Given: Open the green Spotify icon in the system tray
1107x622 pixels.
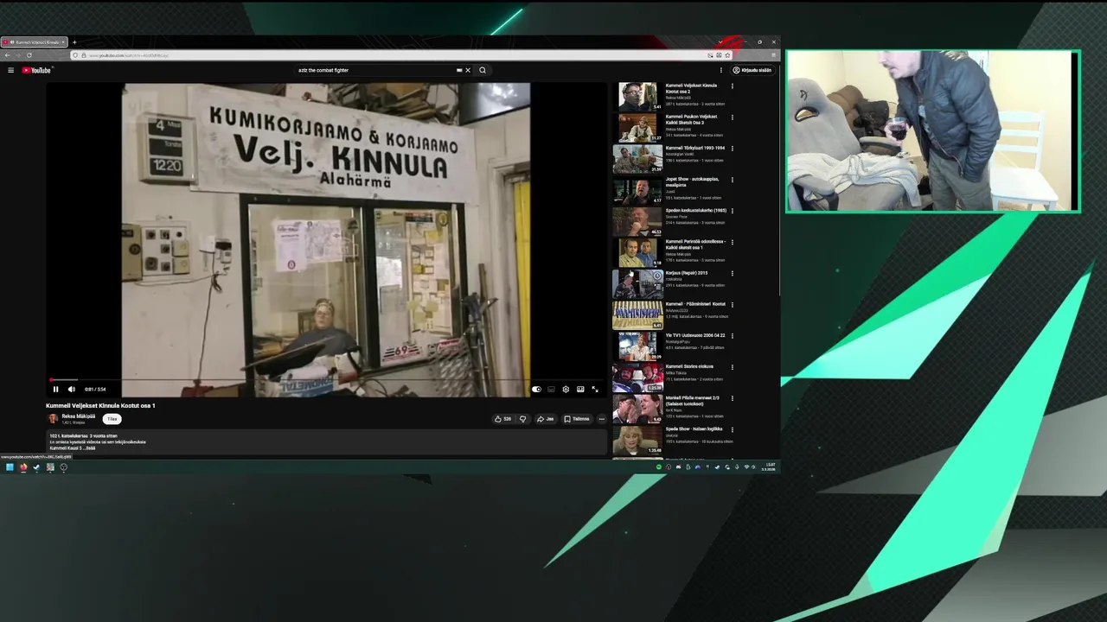Looking at the screenshot, I should (659, 467).
